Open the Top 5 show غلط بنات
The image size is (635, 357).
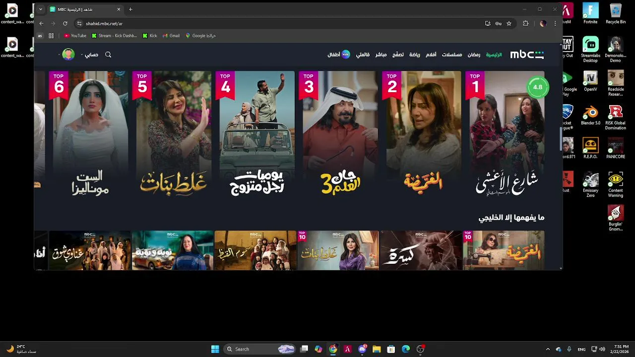172,134
